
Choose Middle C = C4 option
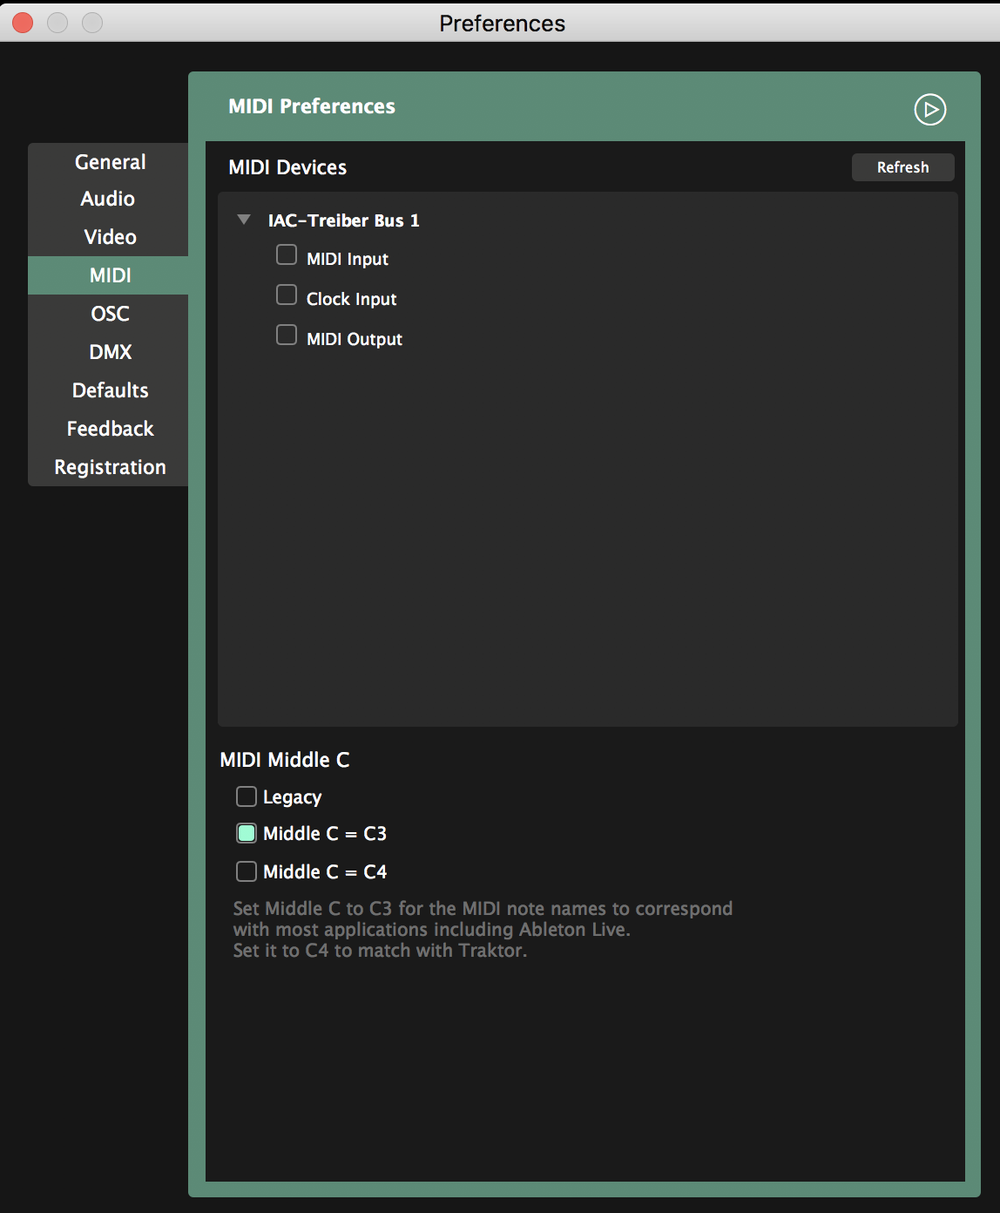tap(247, 871)
